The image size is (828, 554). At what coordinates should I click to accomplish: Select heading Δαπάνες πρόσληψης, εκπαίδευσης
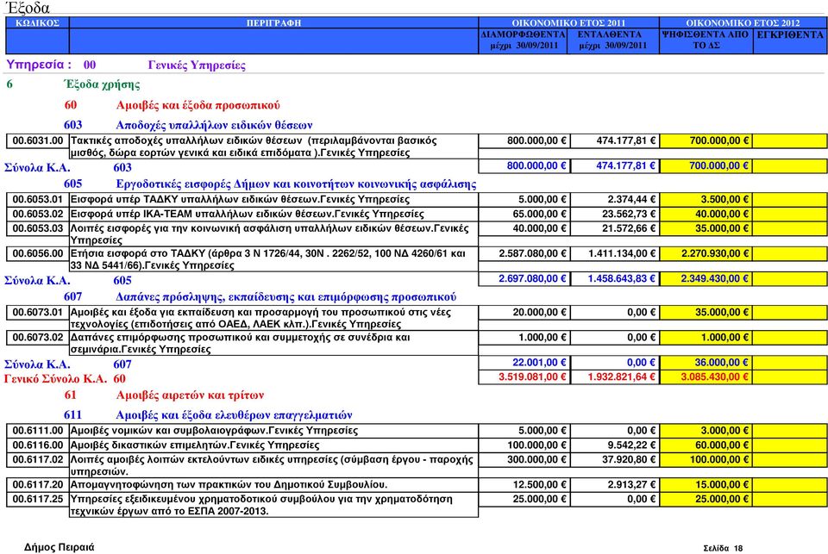click(x=285, y=297)
